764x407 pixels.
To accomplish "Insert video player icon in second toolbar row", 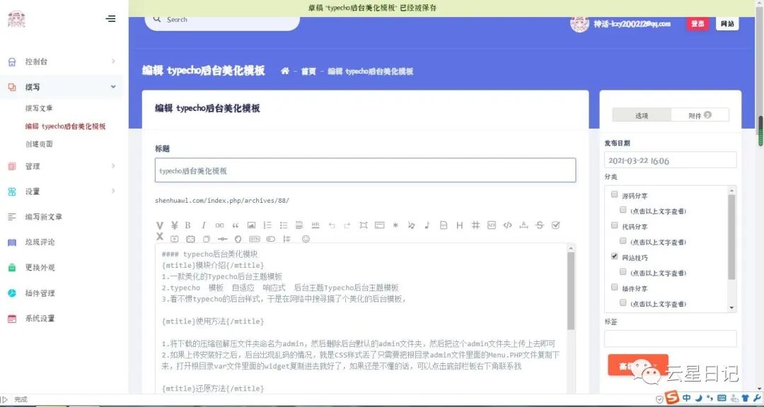I will tap(175, 239).
